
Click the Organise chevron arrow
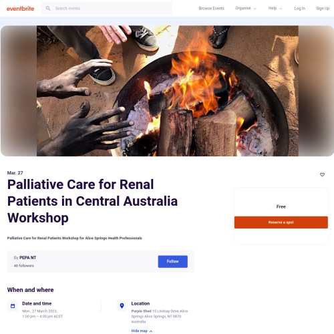255,9
